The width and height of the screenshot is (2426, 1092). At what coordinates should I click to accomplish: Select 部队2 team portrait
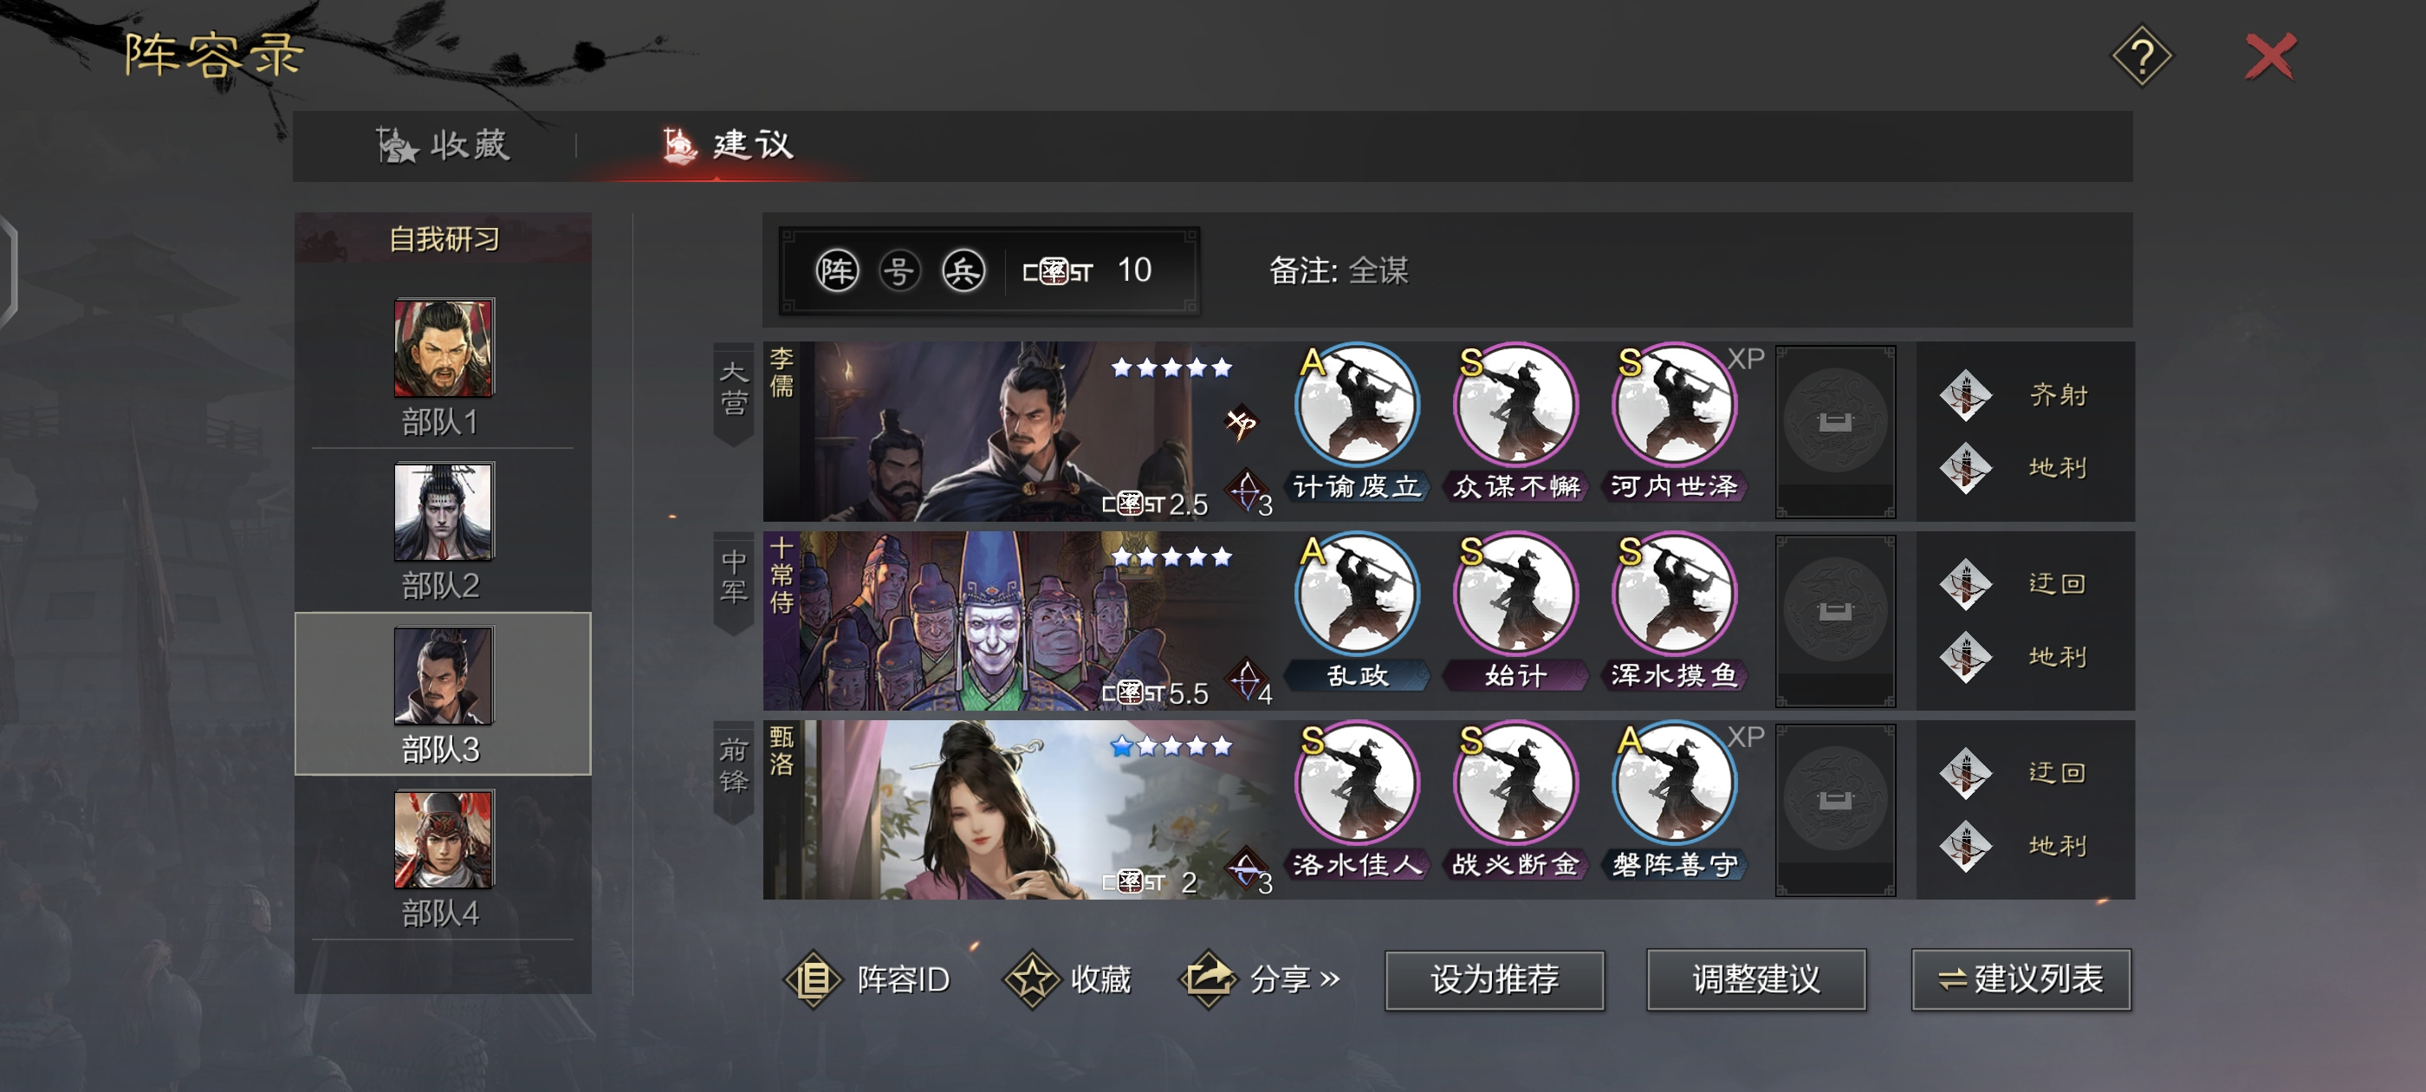pos(443,511)
